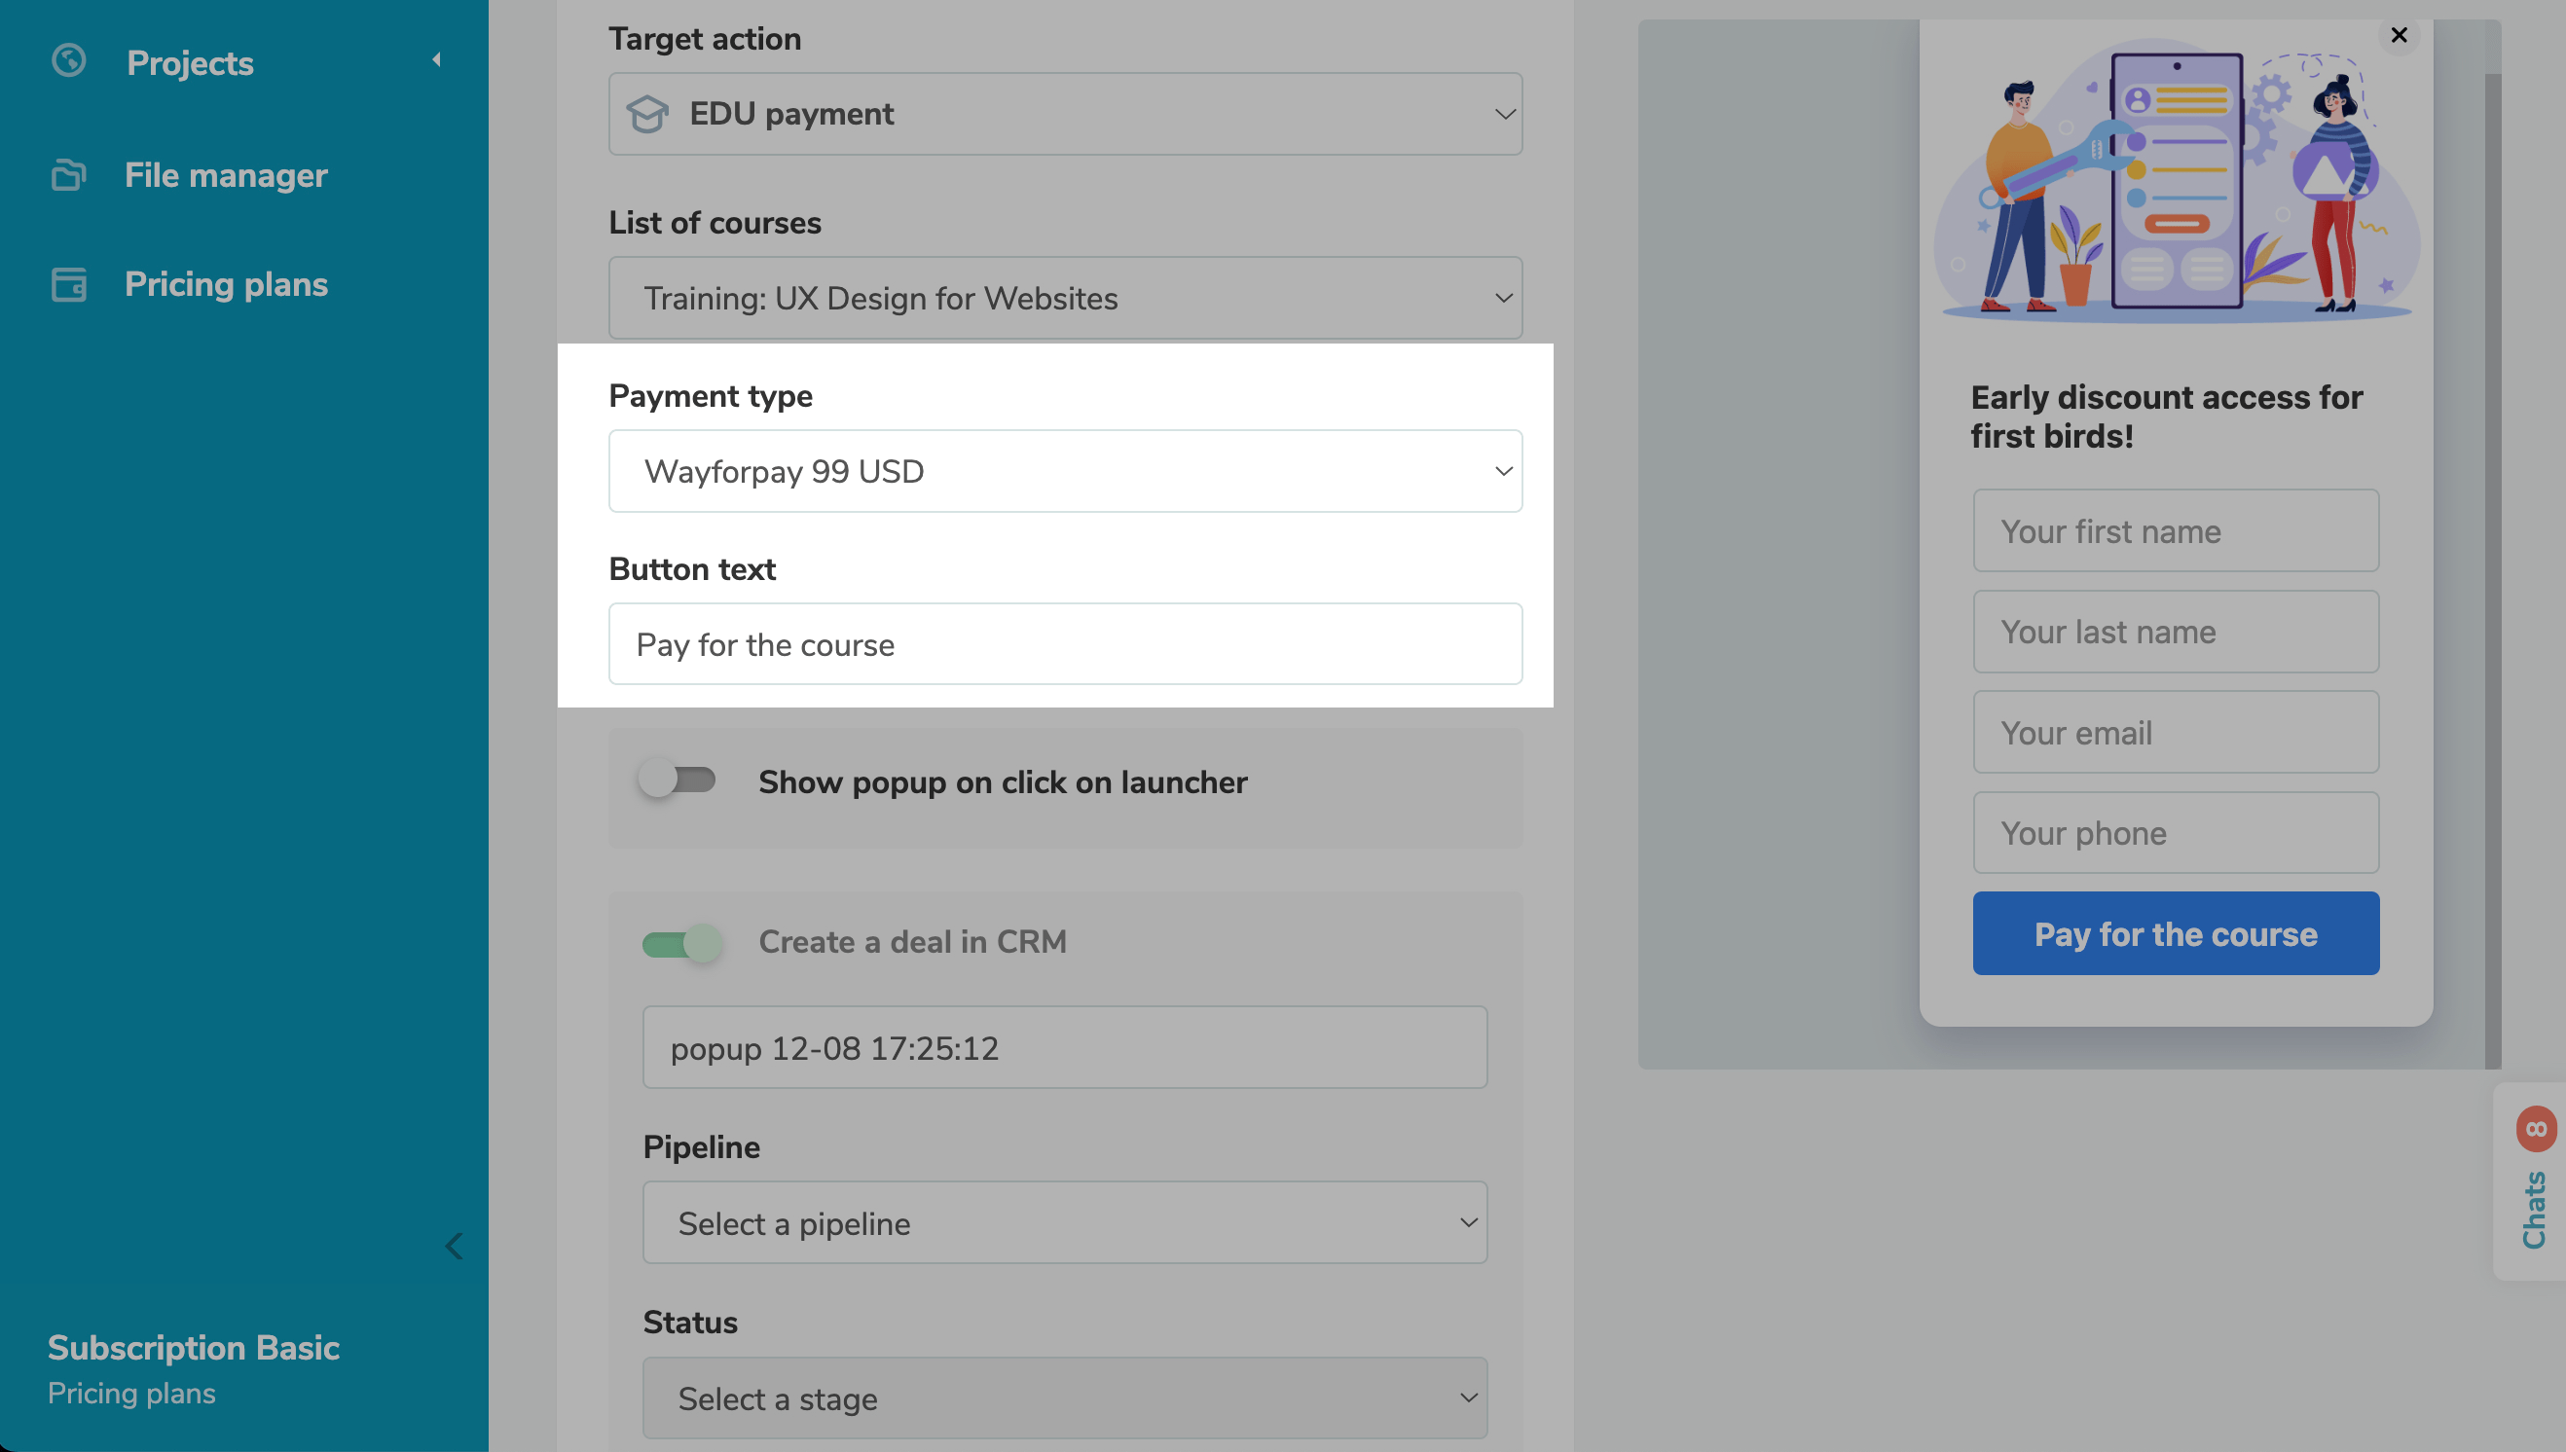This screenshot has height=1452, width=2566.
Task: Click the graduation cap icon in Target action
Action: [x=647, y=114]
